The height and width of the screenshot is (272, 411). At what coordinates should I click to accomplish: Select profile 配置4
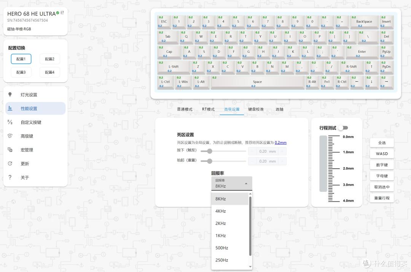(x=49, y=72)
